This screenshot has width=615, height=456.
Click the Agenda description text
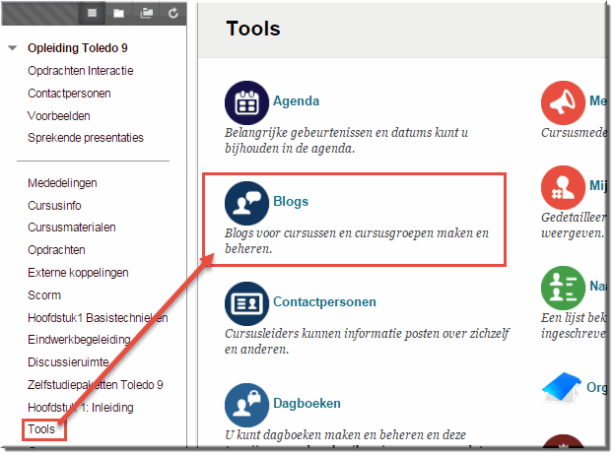(346, 141)
